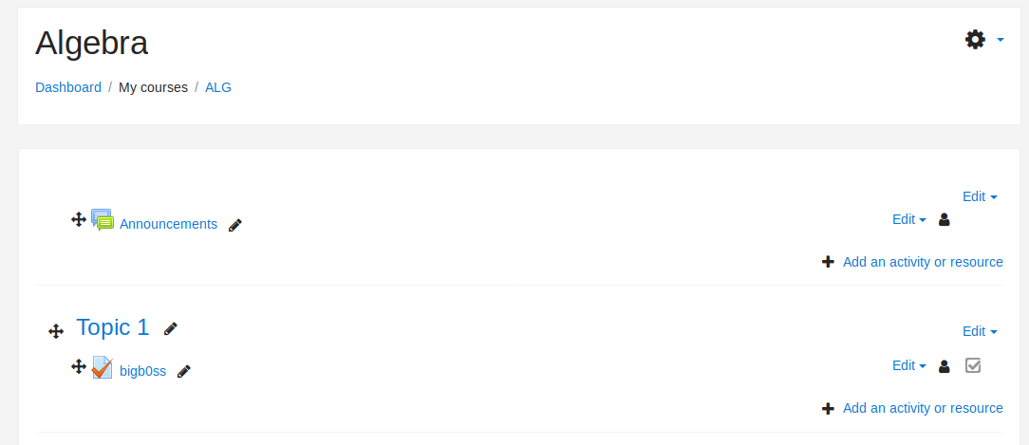Open the Edit dropdown for the bigb0ss activity
The height and width of the screenshot is (445, 1029).
click(908, 365)
